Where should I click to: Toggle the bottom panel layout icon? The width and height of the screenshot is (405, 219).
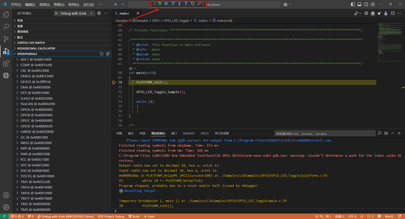(359, 4)
